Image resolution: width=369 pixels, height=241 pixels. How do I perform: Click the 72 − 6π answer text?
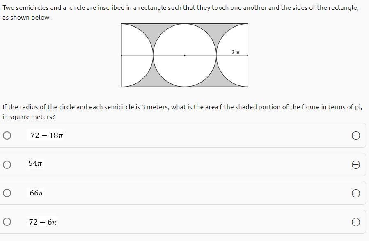click(43, 222)
